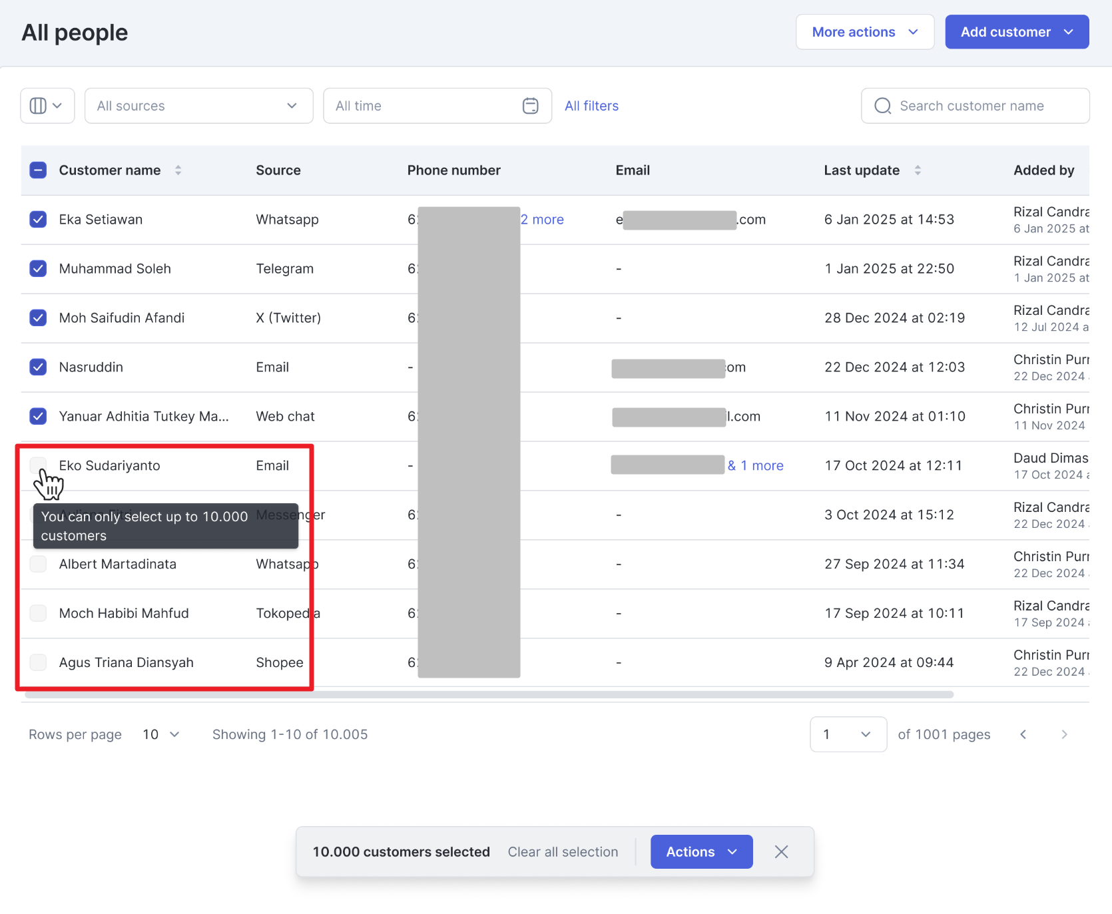Screen dimensions: 1112x914
Task: Open customer Eka Setiawan
Action: 101,220
